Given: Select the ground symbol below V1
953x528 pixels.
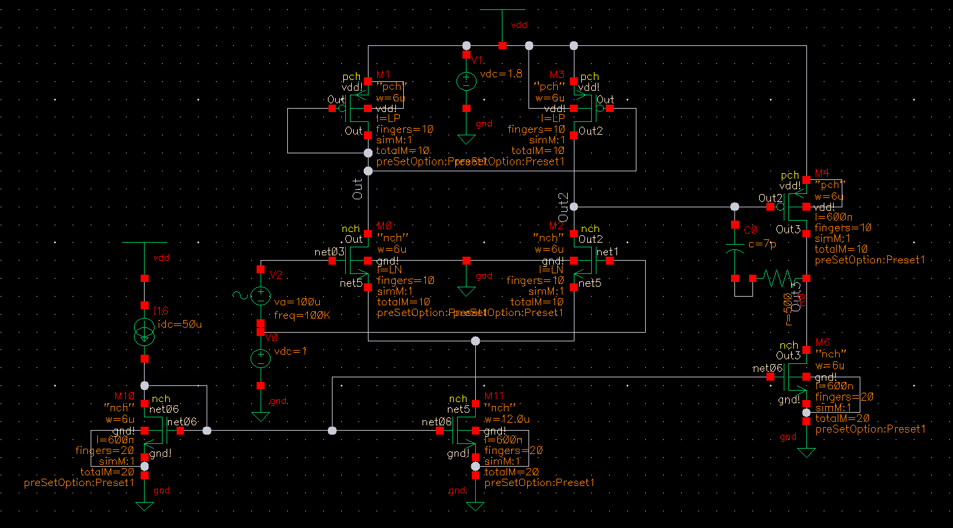Looking at the screenshot, I should coord(466,138).
